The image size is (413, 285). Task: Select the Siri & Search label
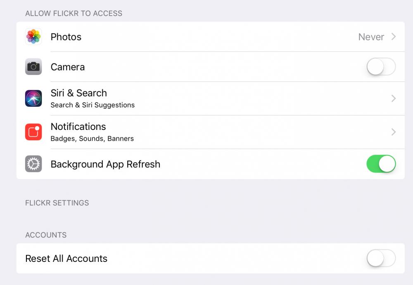tap(79, 93)
